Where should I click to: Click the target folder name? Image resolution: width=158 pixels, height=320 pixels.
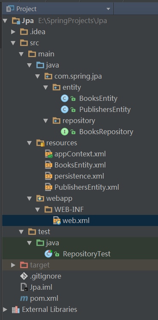[x=40, y=265]
